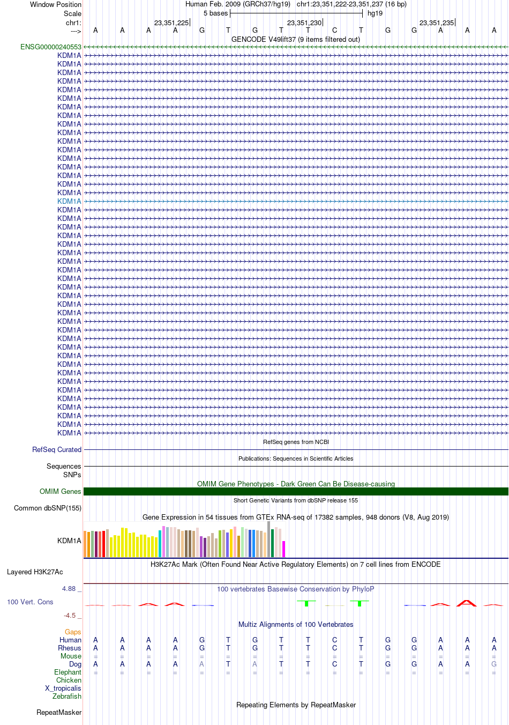The height and width of the screenshot is (725, 509).
Task: Click 'H3K27Ac Mark' ENCODE track title
Action: pos(296,565)
